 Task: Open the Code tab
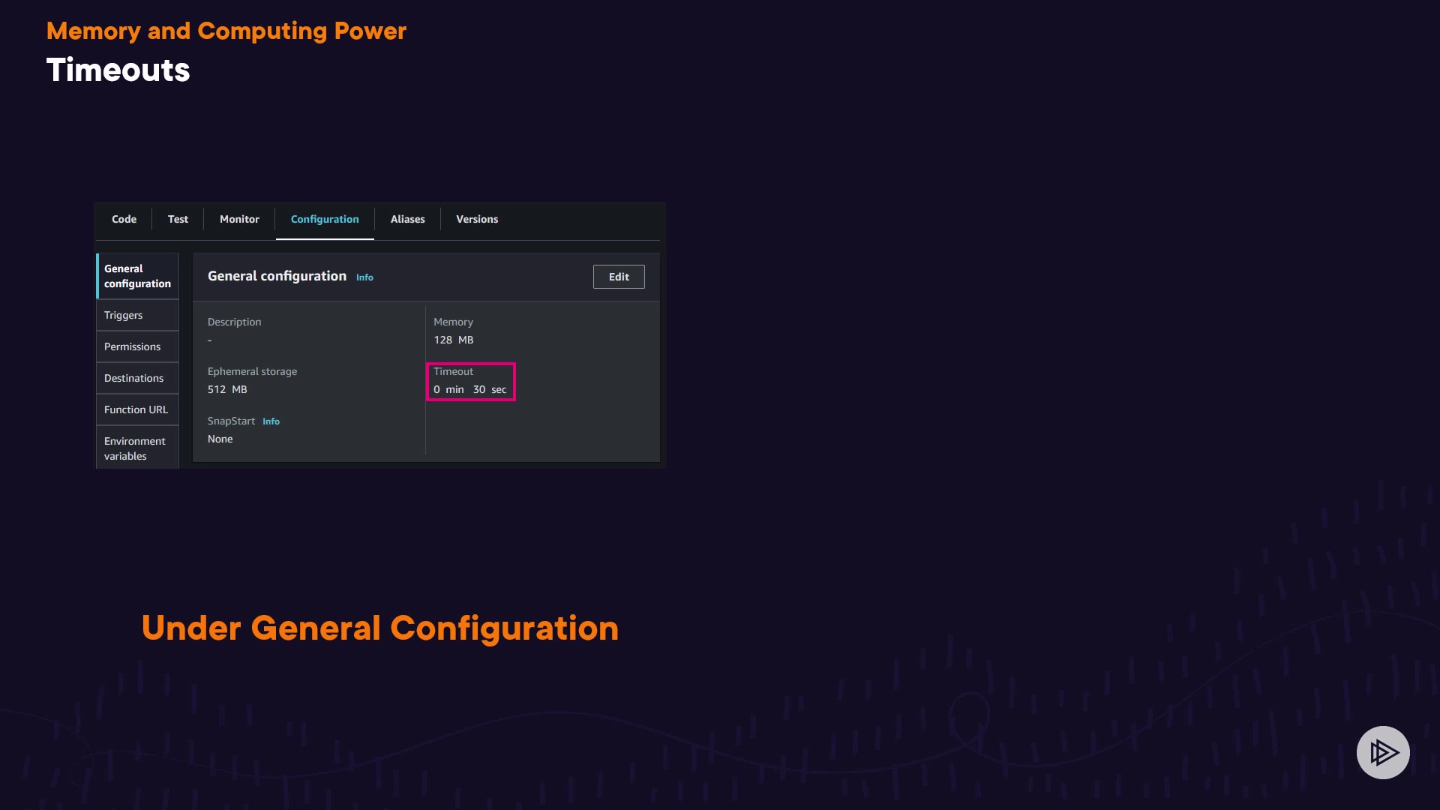[x=124, y=219]
